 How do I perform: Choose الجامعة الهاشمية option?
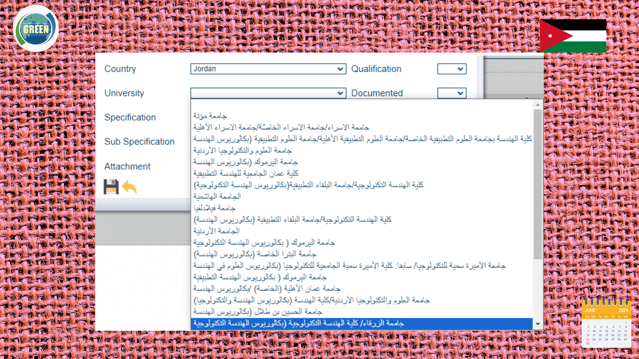[217, 196]
